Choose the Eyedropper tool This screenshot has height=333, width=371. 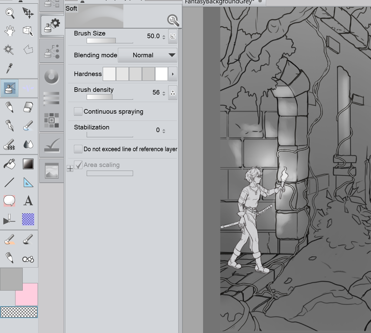coord(10,68)
